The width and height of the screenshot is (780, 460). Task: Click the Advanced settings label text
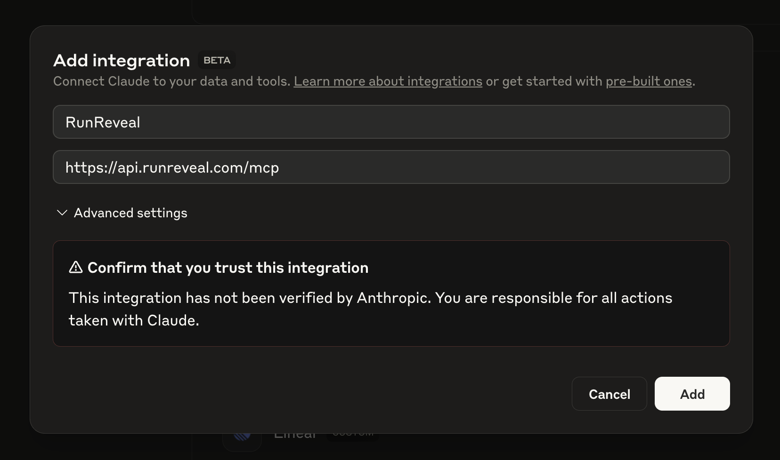point(130,213)
